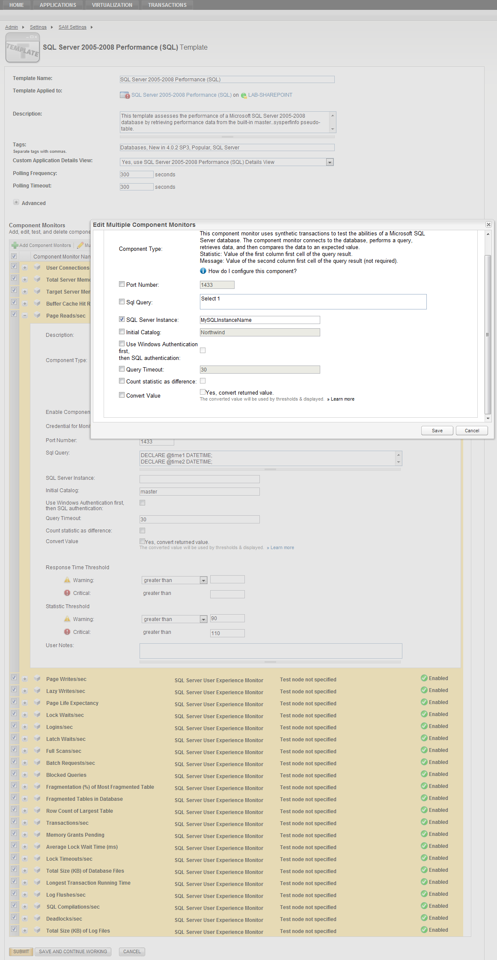Click the SUBMIT button
The height and width of the screenshot is (960, 497).
coord(21,951)
